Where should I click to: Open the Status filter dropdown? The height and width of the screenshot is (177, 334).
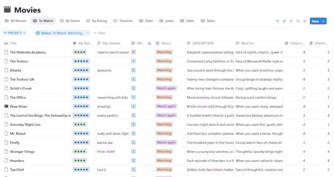(63, 33)
